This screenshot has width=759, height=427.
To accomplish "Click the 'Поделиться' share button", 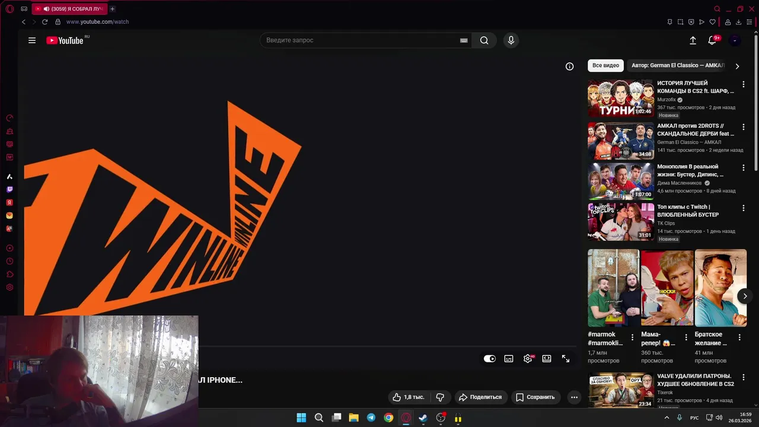I will [x=480, y=397].
